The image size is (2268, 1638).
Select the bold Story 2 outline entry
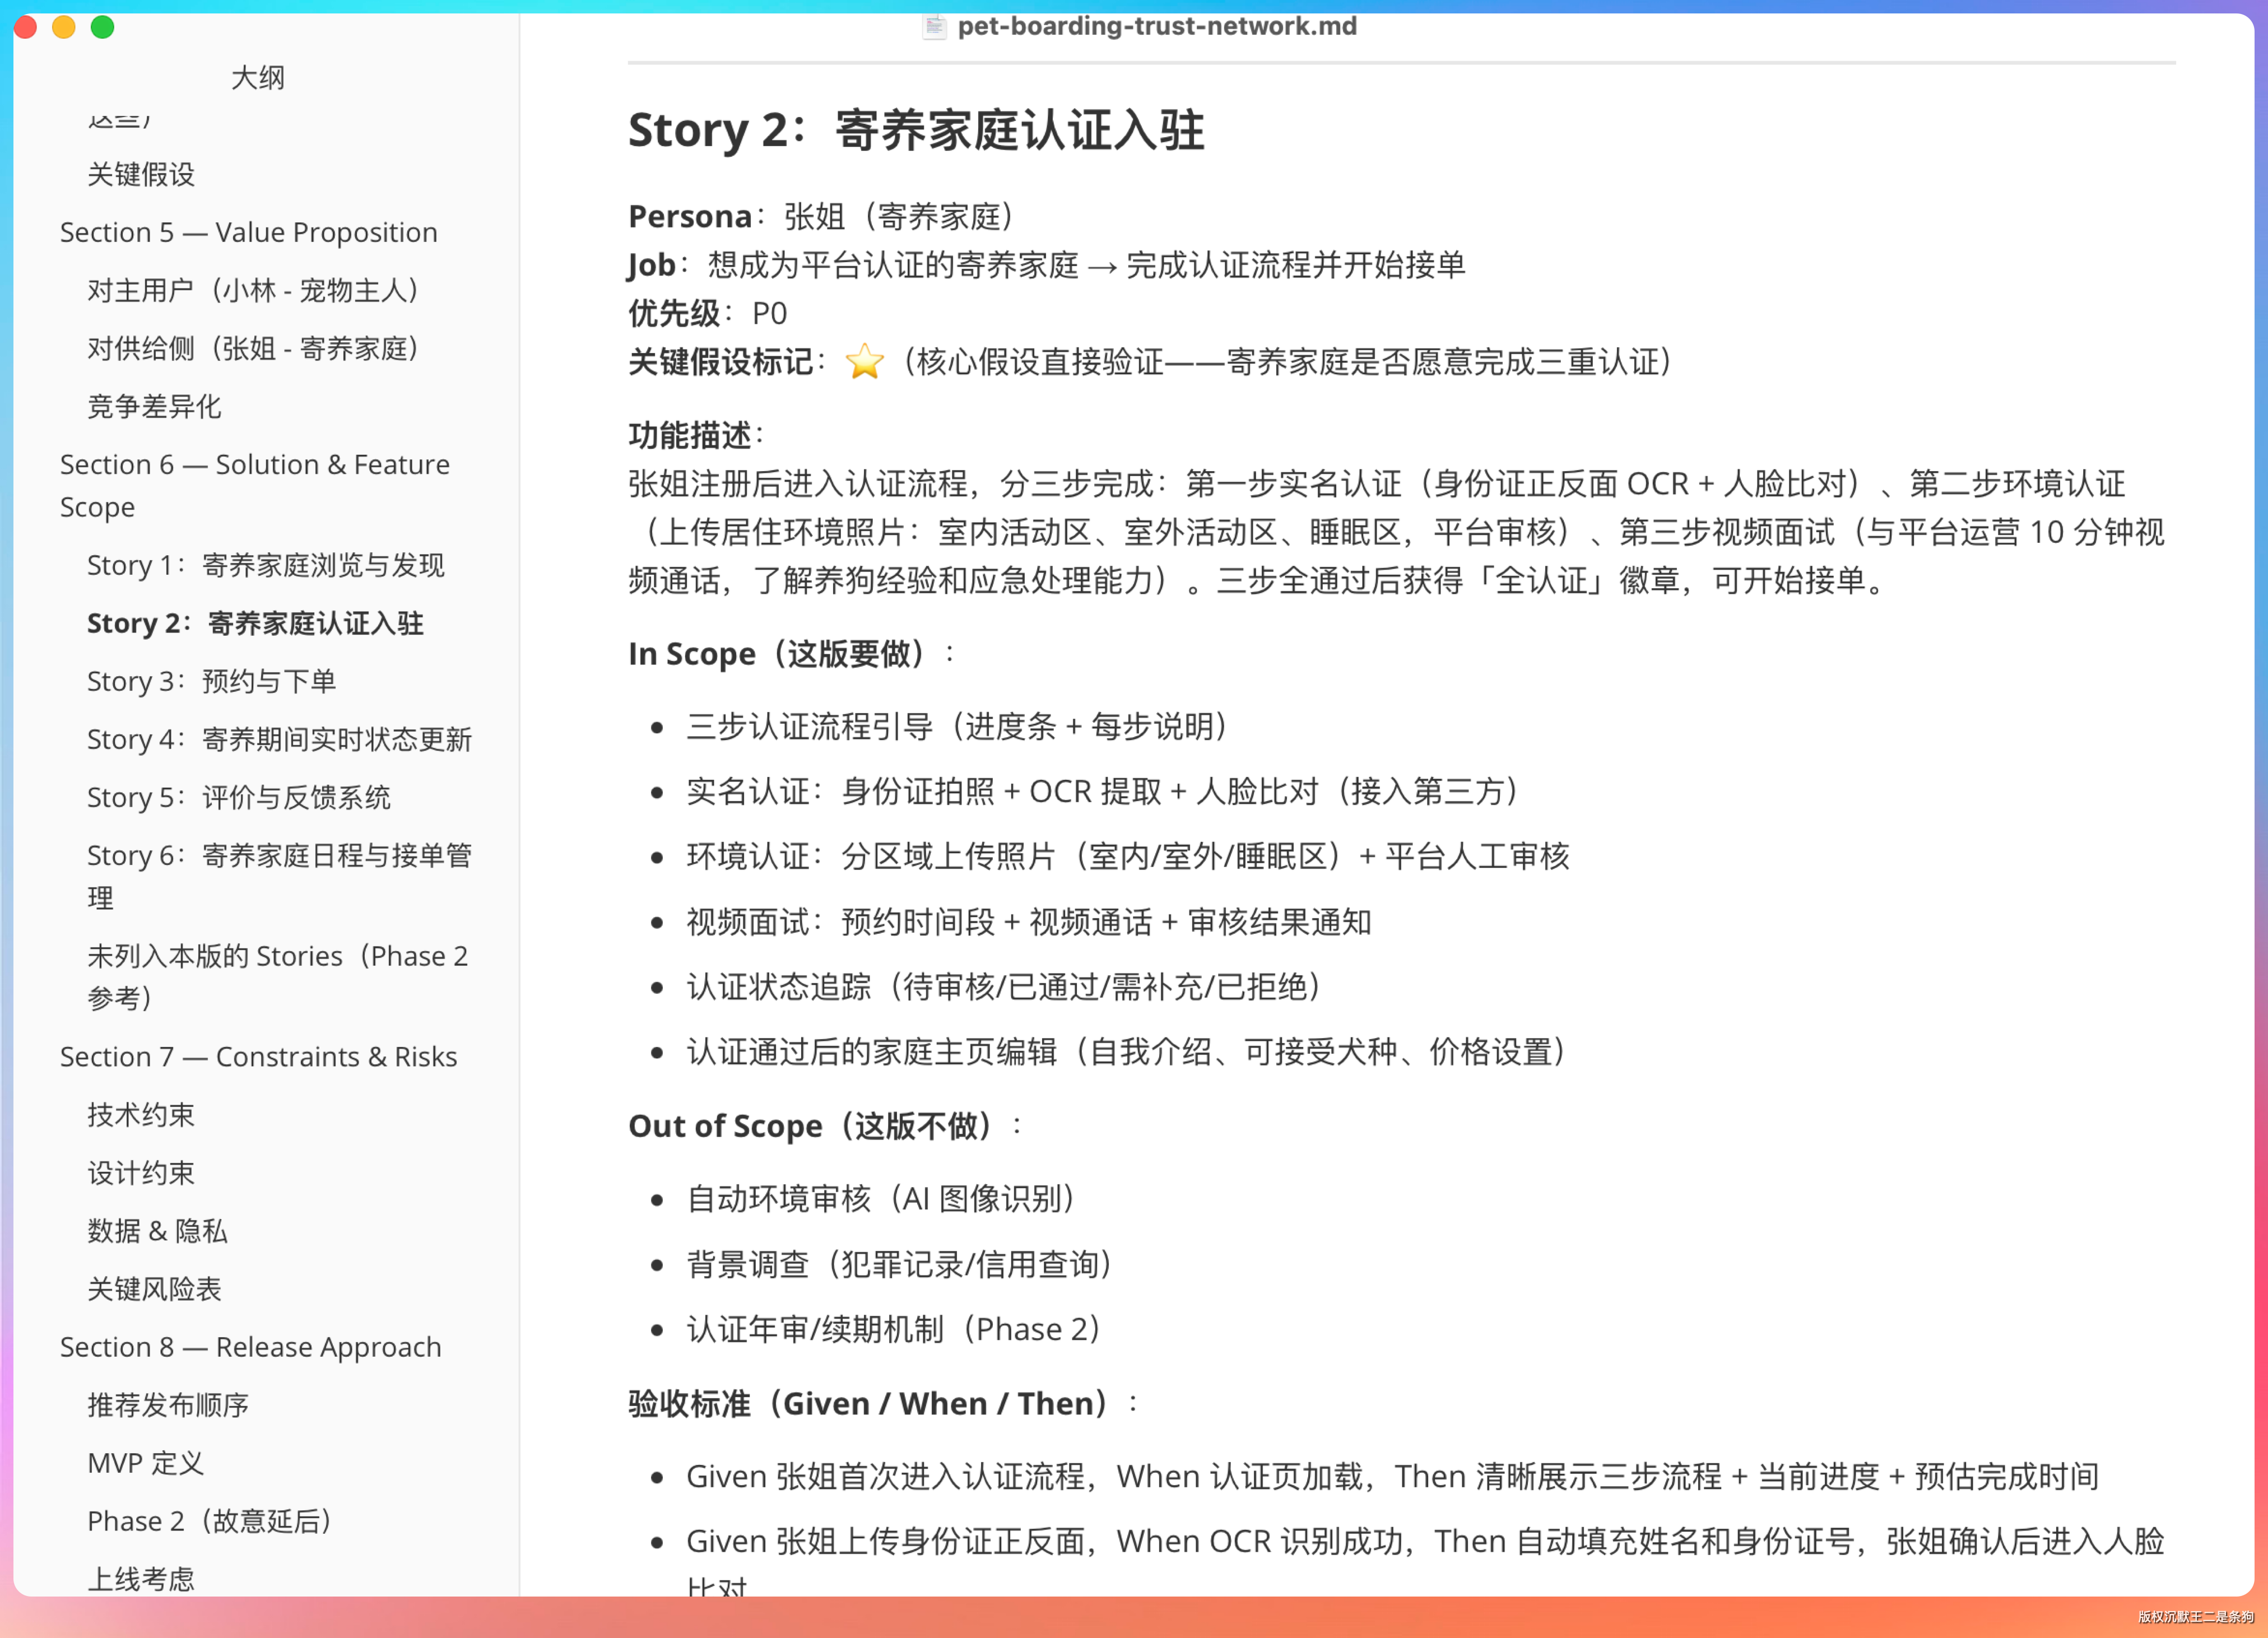tap(255, 623)
